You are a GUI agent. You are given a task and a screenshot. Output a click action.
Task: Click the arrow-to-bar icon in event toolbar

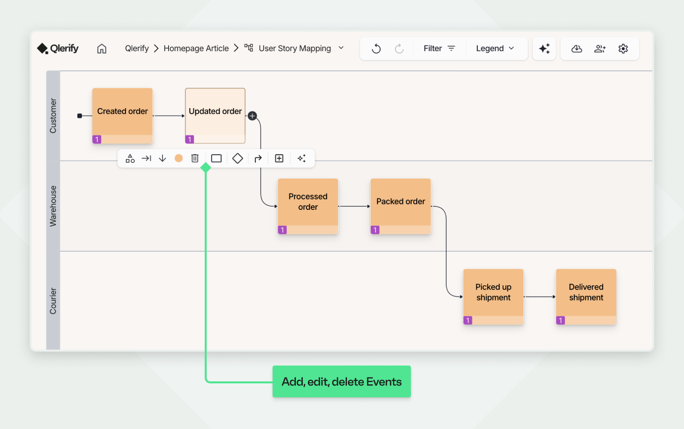[146, 158]
